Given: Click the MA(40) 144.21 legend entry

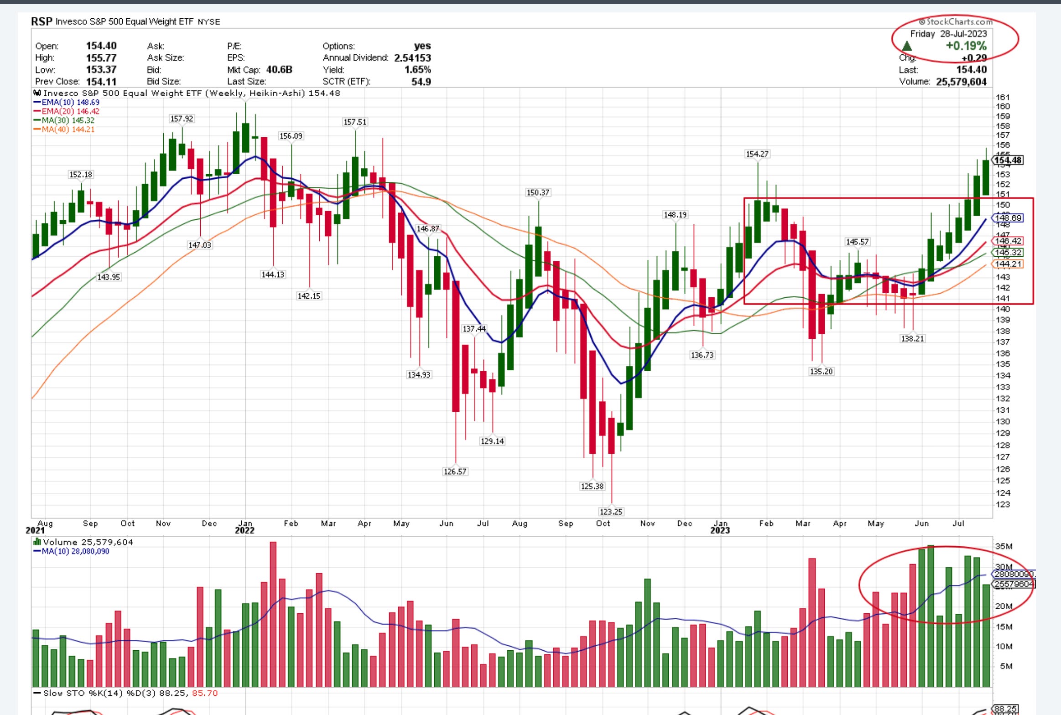Looking at the screenshot, I should [64, 130].
